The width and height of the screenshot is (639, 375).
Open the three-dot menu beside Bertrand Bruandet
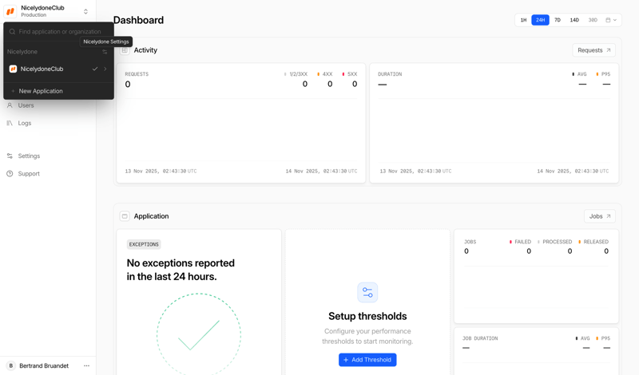point(86,365)
